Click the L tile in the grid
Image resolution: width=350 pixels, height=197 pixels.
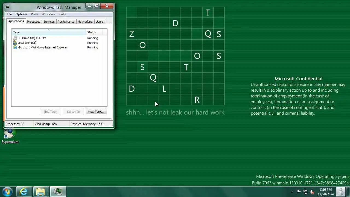164,89
